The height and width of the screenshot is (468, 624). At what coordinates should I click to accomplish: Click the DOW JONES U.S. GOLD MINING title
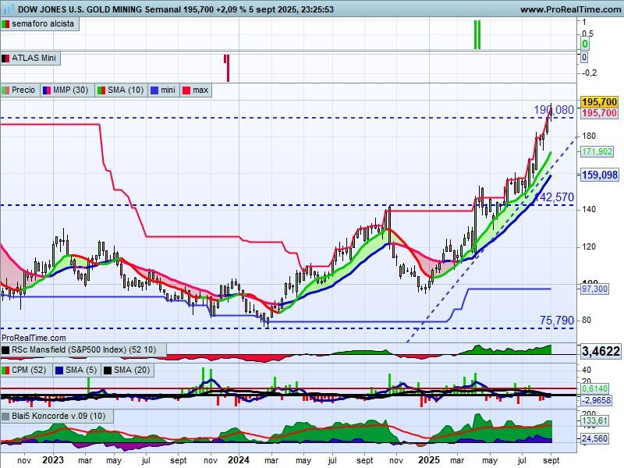coord(80,9)
